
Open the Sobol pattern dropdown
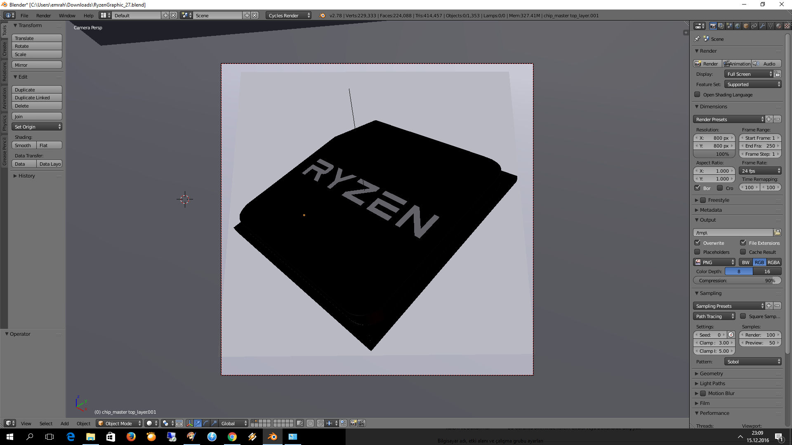753,361
